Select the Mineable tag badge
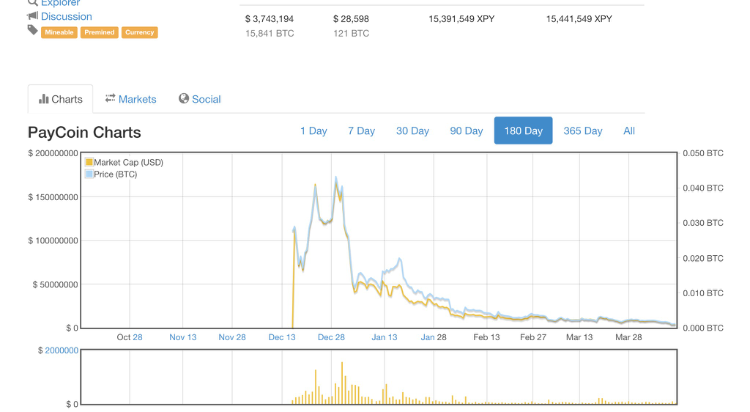The image size is (750, 412). pos(59,32)
